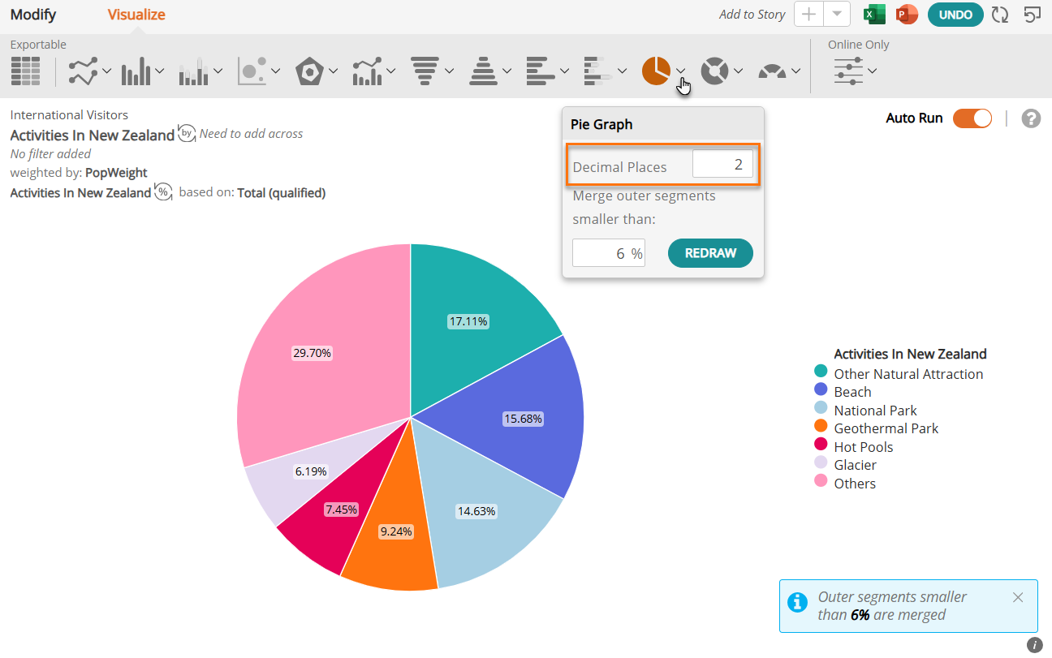This screenshot has width=1052, height=658.
Task: Select the radar chart icon
Action: click(309, 71)
